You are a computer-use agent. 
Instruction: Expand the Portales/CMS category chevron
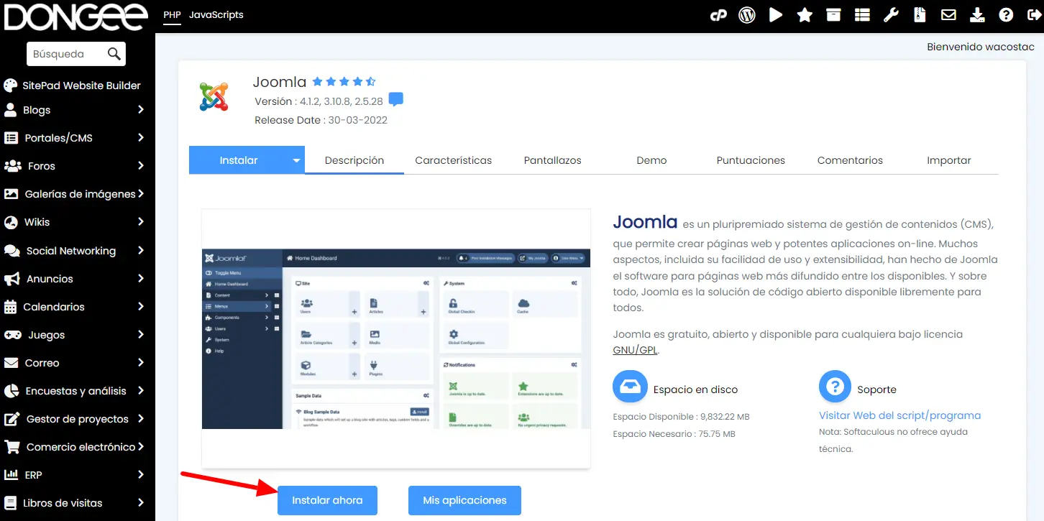coord(141,138)
